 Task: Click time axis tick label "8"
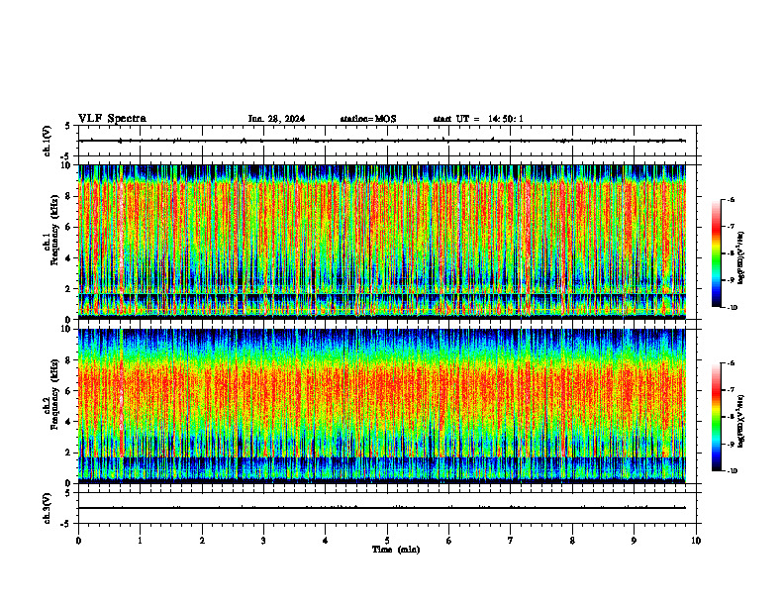click(572, 541)
